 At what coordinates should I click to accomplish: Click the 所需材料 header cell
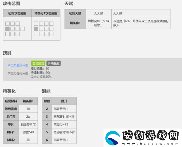click(11, 101)
